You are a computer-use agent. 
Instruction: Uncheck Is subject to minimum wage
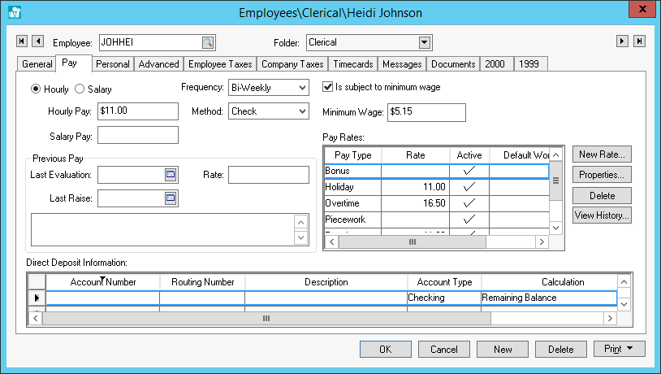[328, 87]
